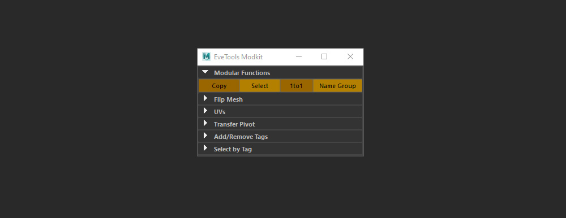Maximize the EveTools Modkit window
The height and width of the screenshot is (218, 566).
point(324,56)
